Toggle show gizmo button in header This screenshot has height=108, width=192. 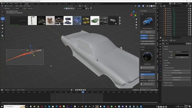tap(139, 6)
